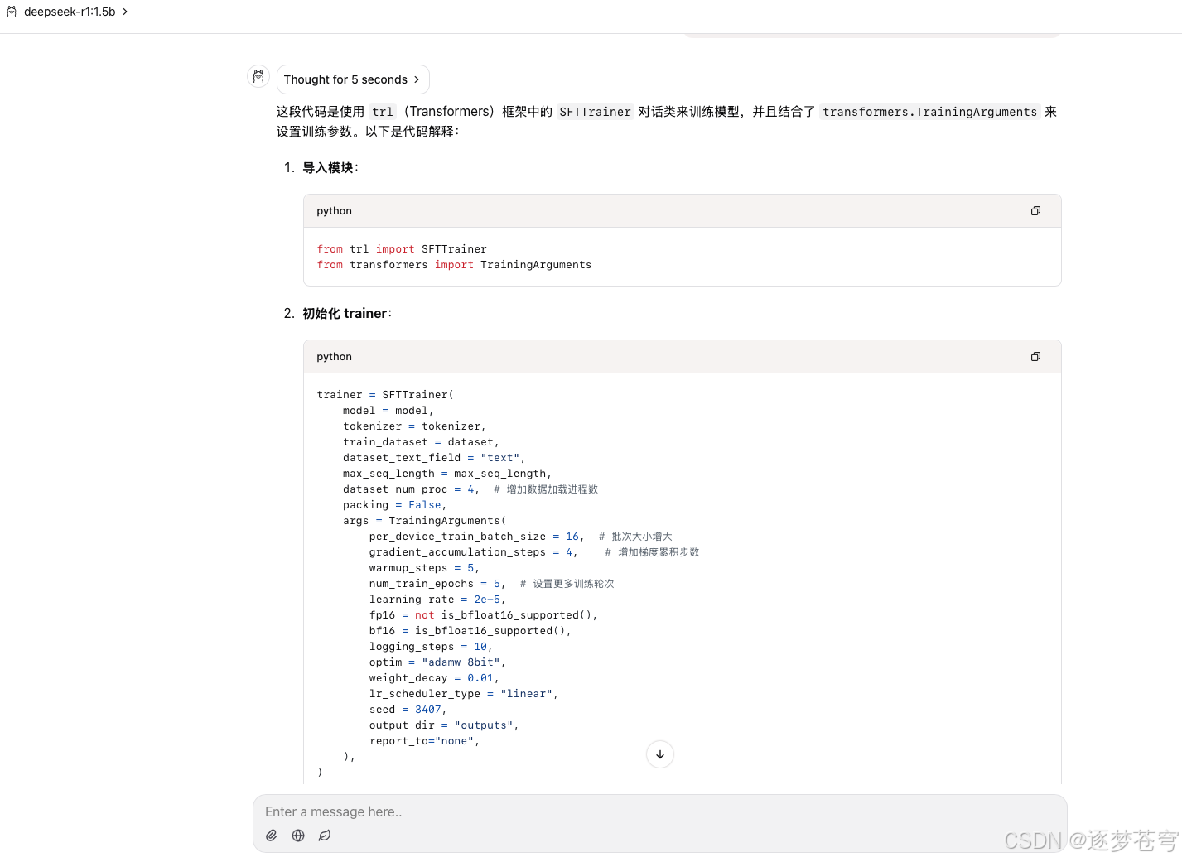Click code line 'warmup_steps = 5,'

pyautogui.click(x=424, y=568)
